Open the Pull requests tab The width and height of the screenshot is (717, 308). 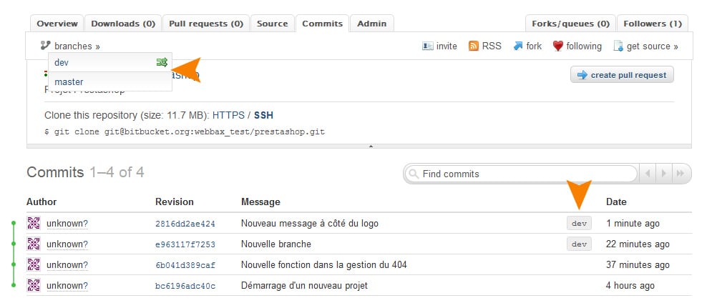click(206, 24)
